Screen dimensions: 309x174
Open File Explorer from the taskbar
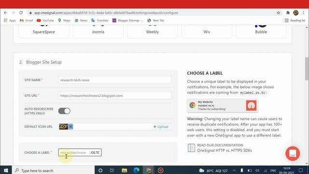coord(124,171)
